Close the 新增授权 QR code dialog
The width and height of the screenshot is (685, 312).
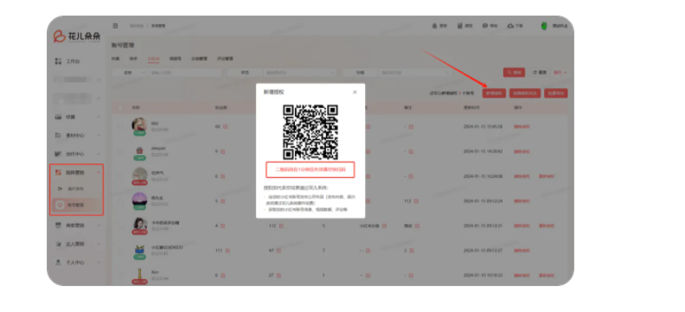pyautogui.click(x=355, y=92)
